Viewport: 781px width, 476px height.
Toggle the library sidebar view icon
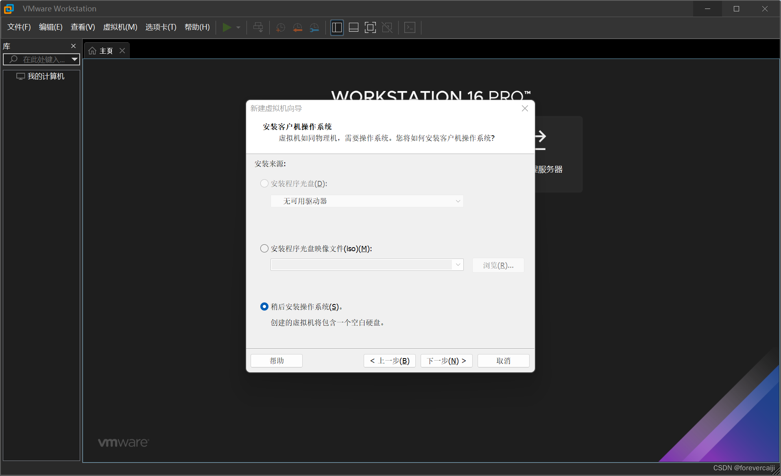(x=337, y=27)
